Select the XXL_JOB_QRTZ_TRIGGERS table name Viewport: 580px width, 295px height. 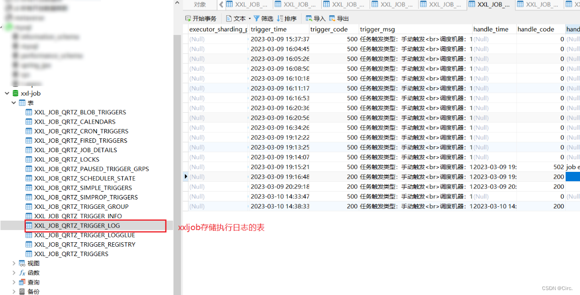pyautogui.click(x=71, y=254)
